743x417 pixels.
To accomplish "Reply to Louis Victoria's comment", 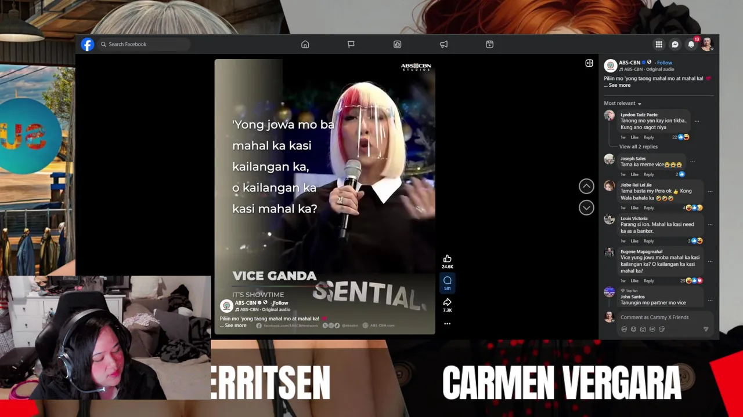I will click(648, 241).
